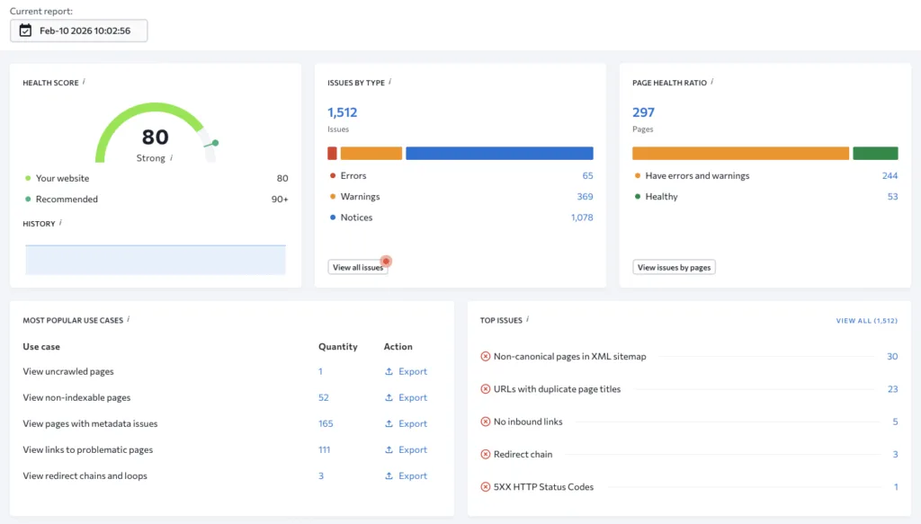
Task: Click the error icon beside Redirect chain
Action: (484, 454)
